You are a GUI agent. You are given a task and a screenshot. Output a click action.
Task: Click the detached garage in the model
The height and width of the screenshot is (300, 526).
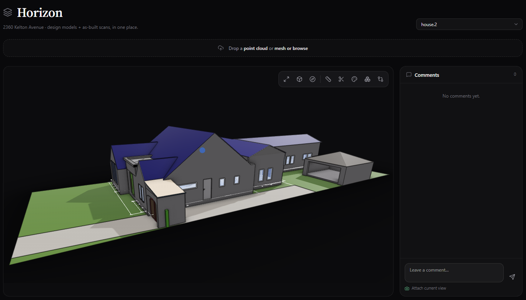(338, 167)
